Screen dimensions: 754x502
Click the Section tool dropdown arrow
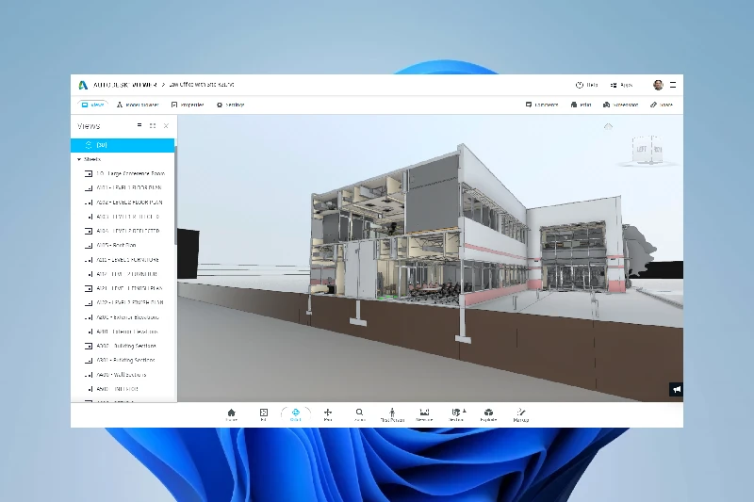tap(465, 412)
